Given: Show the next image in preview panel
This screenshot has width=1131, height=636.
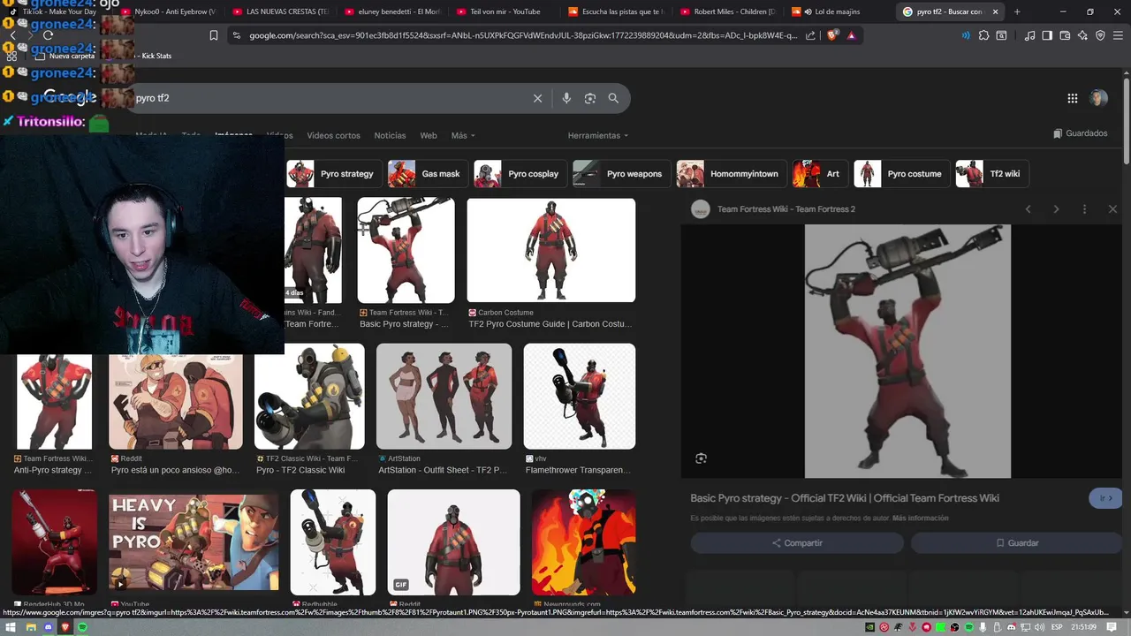Looking at the screenshot, I should pos(1056,209).
